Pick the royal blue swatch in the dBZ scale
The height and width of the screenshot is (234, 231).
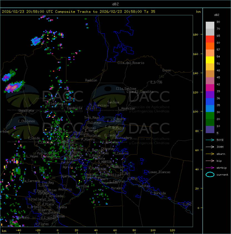click(x=210, y=102)
